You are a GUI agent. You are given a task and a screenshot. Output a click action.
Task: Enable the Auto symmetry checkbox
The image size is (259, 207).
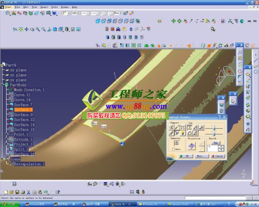(x=173, y=149)
